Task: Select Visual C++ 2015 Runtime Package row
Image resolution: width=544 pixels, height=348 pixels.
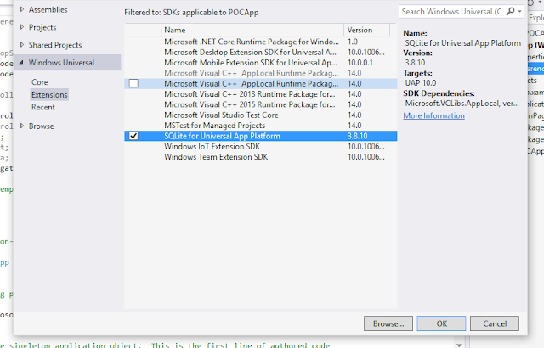Action: pos(261,104)
